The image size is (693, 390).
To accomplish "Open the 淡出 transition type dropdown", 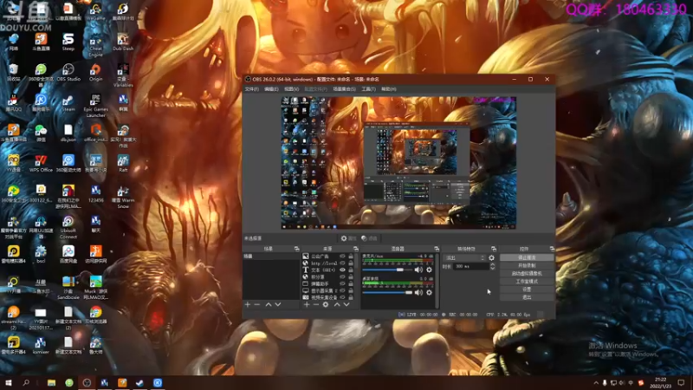I will click(464, 257).
